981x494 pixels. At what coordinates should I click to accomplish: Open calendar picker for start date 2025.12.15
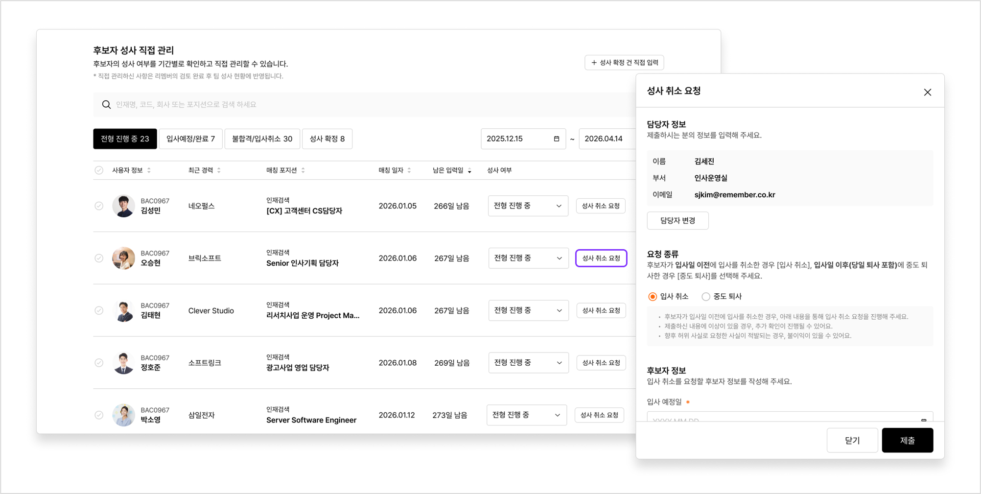556,139
